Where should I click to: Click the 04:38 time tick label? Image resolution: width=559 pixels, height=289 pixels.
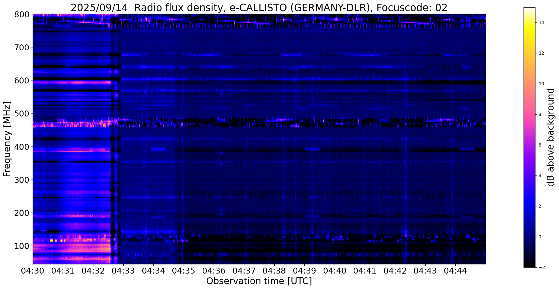click(274, 271)
